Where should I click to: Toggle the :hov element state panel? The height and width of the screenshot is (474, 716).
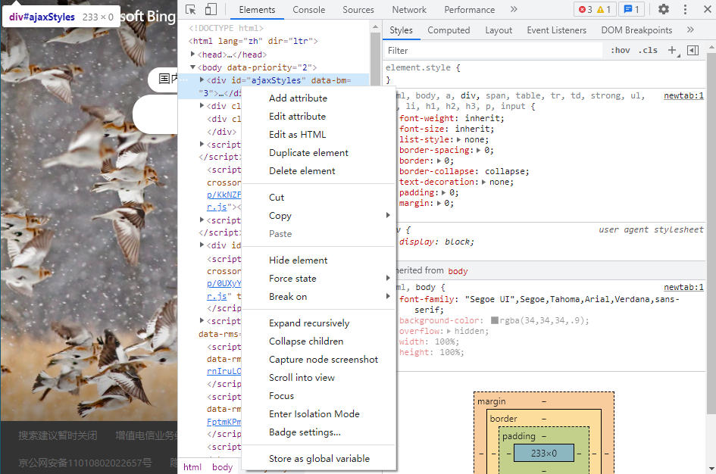(x=620, y=50)
